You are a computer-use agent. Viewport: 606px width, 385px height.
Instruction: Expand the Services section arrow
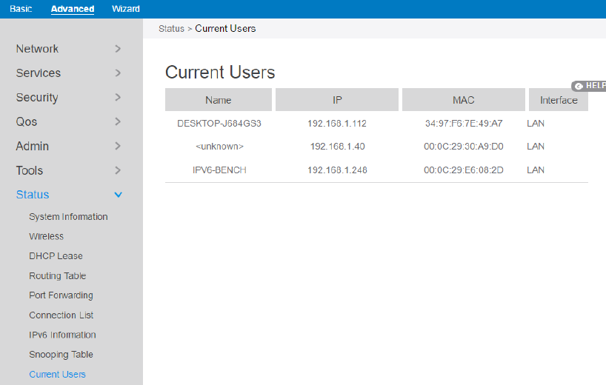coord(118,73)
